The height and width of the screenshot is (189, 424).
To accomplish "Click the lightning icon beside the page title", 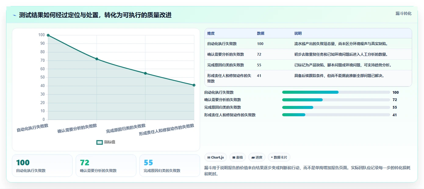I will point(15,15).
